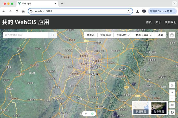
Task: Open the 联系我们 navigation link
Action: pos(170,22)
